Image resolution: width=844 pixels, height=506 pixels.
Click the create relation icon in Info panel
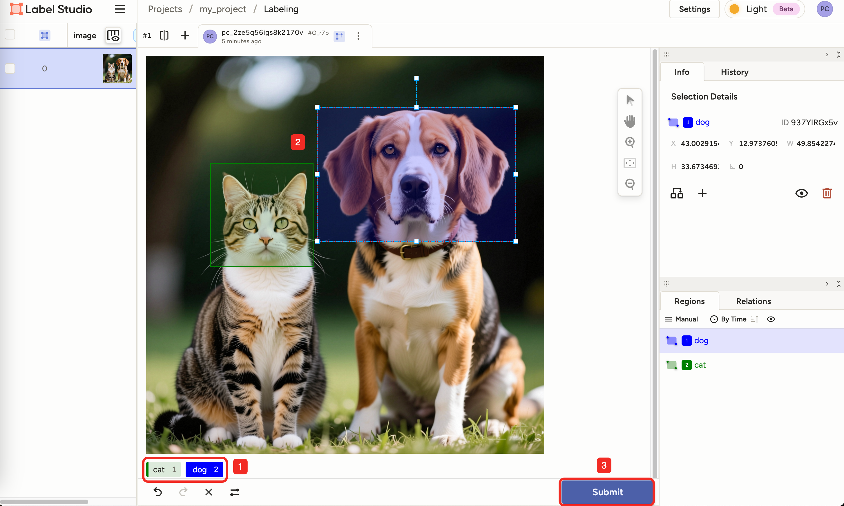point(676,193)
